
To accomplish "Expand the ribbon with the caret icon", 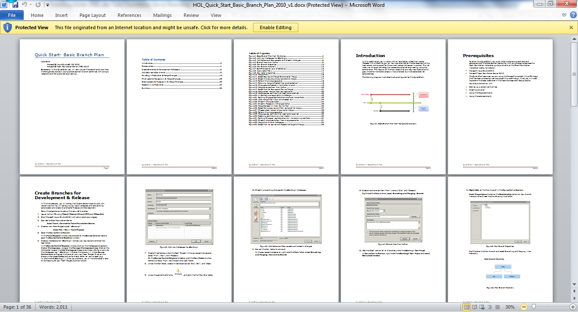I will pyautogui.click(x=563, y=15).
